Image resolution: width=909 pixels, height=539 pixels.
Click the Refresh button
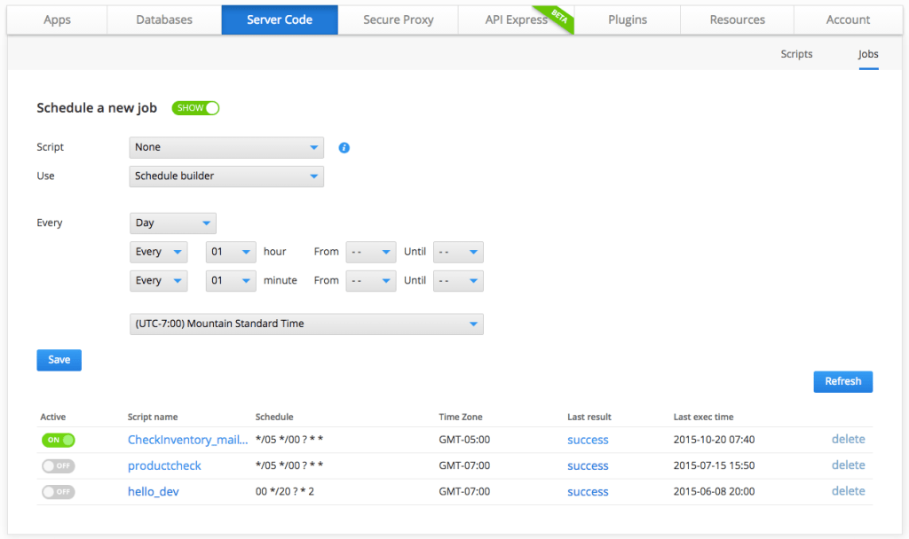842,381
